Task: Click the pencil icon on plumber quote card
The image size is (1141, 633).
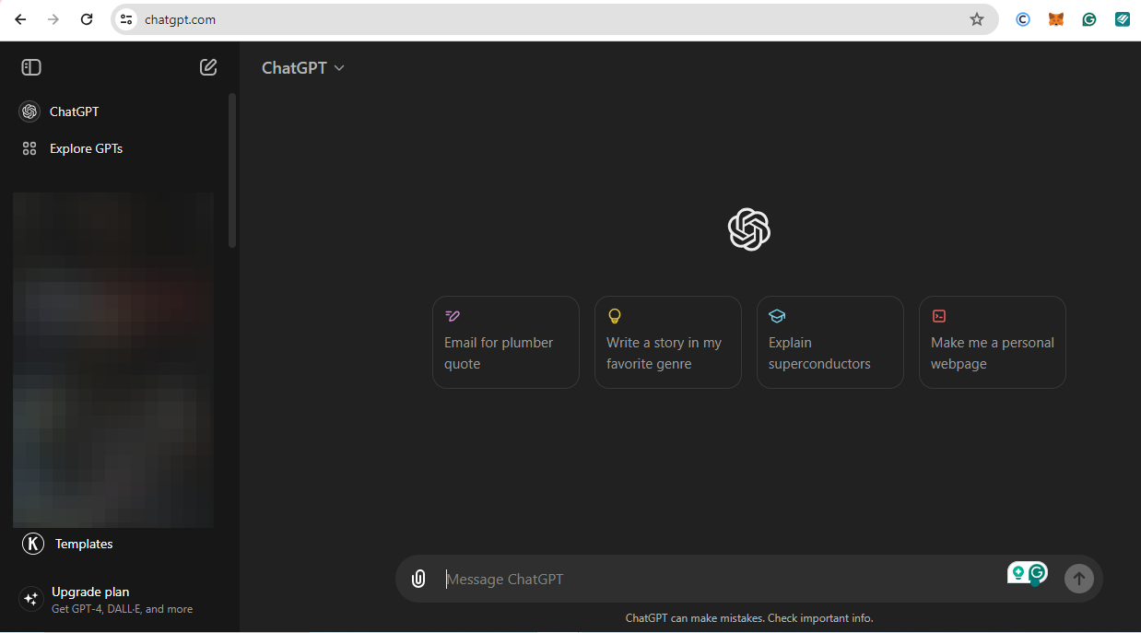Action: (x=453, y=316)
